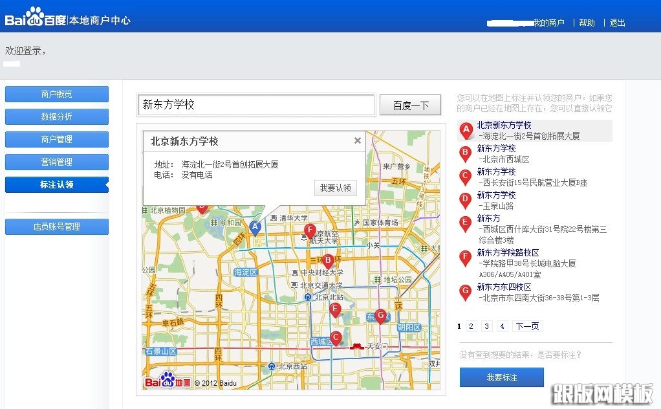Click marker A icon in results list
Screen dimensions: 661x409
(466, 131)
